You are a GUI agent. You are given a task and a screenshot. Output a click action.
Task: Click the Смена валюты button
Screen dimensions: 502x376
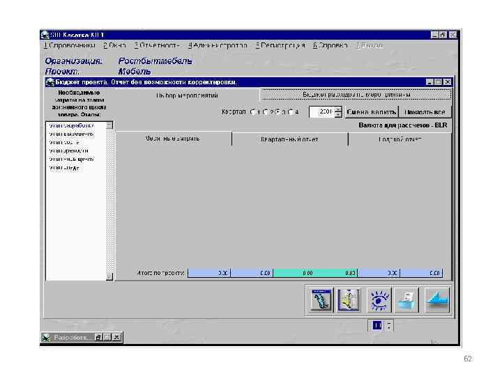pos(372,112)
